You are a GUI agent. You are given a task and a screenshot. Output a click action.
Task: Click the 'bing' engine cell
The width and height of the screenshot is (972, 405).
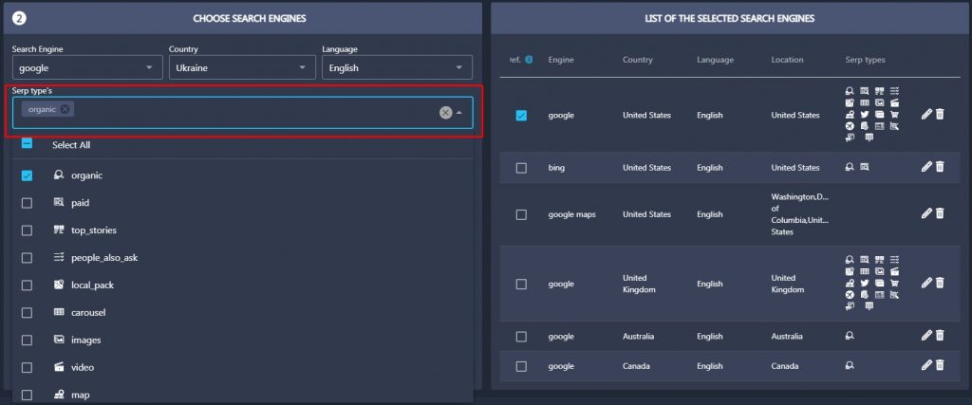(x=556, y=168)
